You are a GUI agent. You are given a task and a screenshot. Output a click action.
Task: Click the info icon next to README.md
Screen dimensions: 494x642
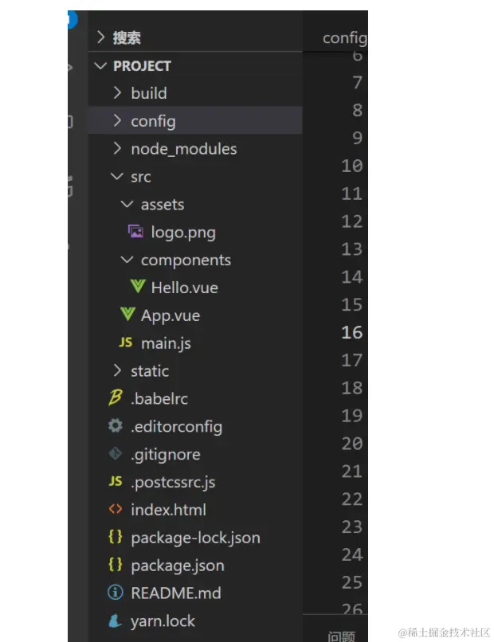click(x=116, y=593)
